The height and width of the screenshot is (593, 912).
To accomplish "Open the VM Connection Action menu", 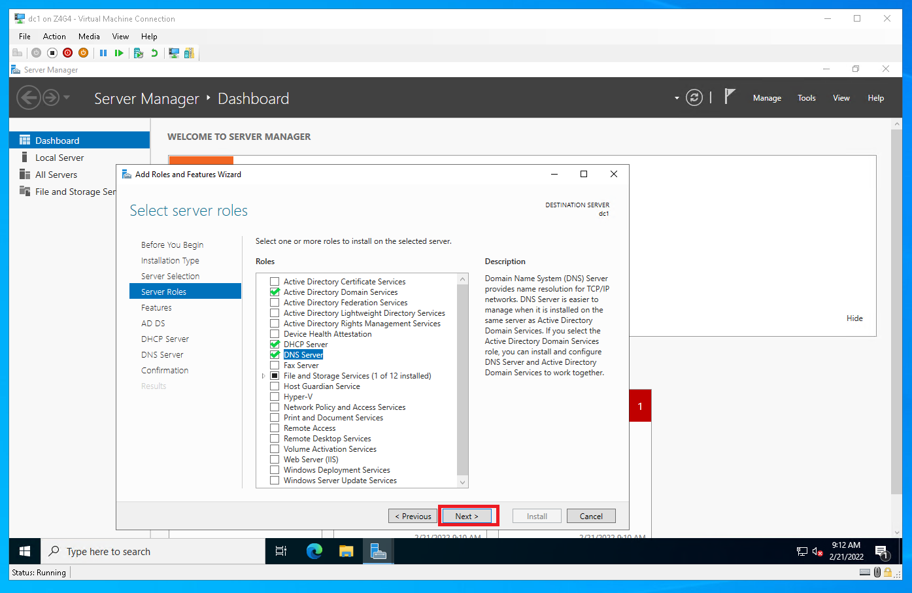I will pos(54,37).
